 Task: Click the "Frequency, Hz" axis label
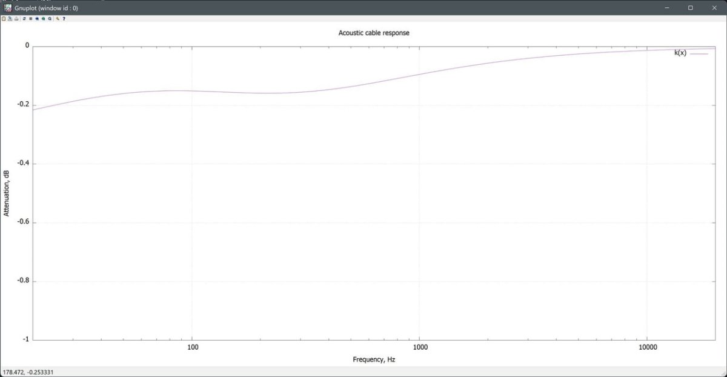tap(374, 359)
